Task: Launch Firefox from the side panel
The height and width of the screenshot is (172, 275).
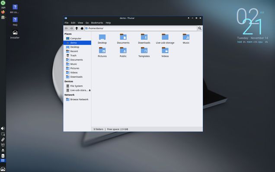Action: (3, 12)
